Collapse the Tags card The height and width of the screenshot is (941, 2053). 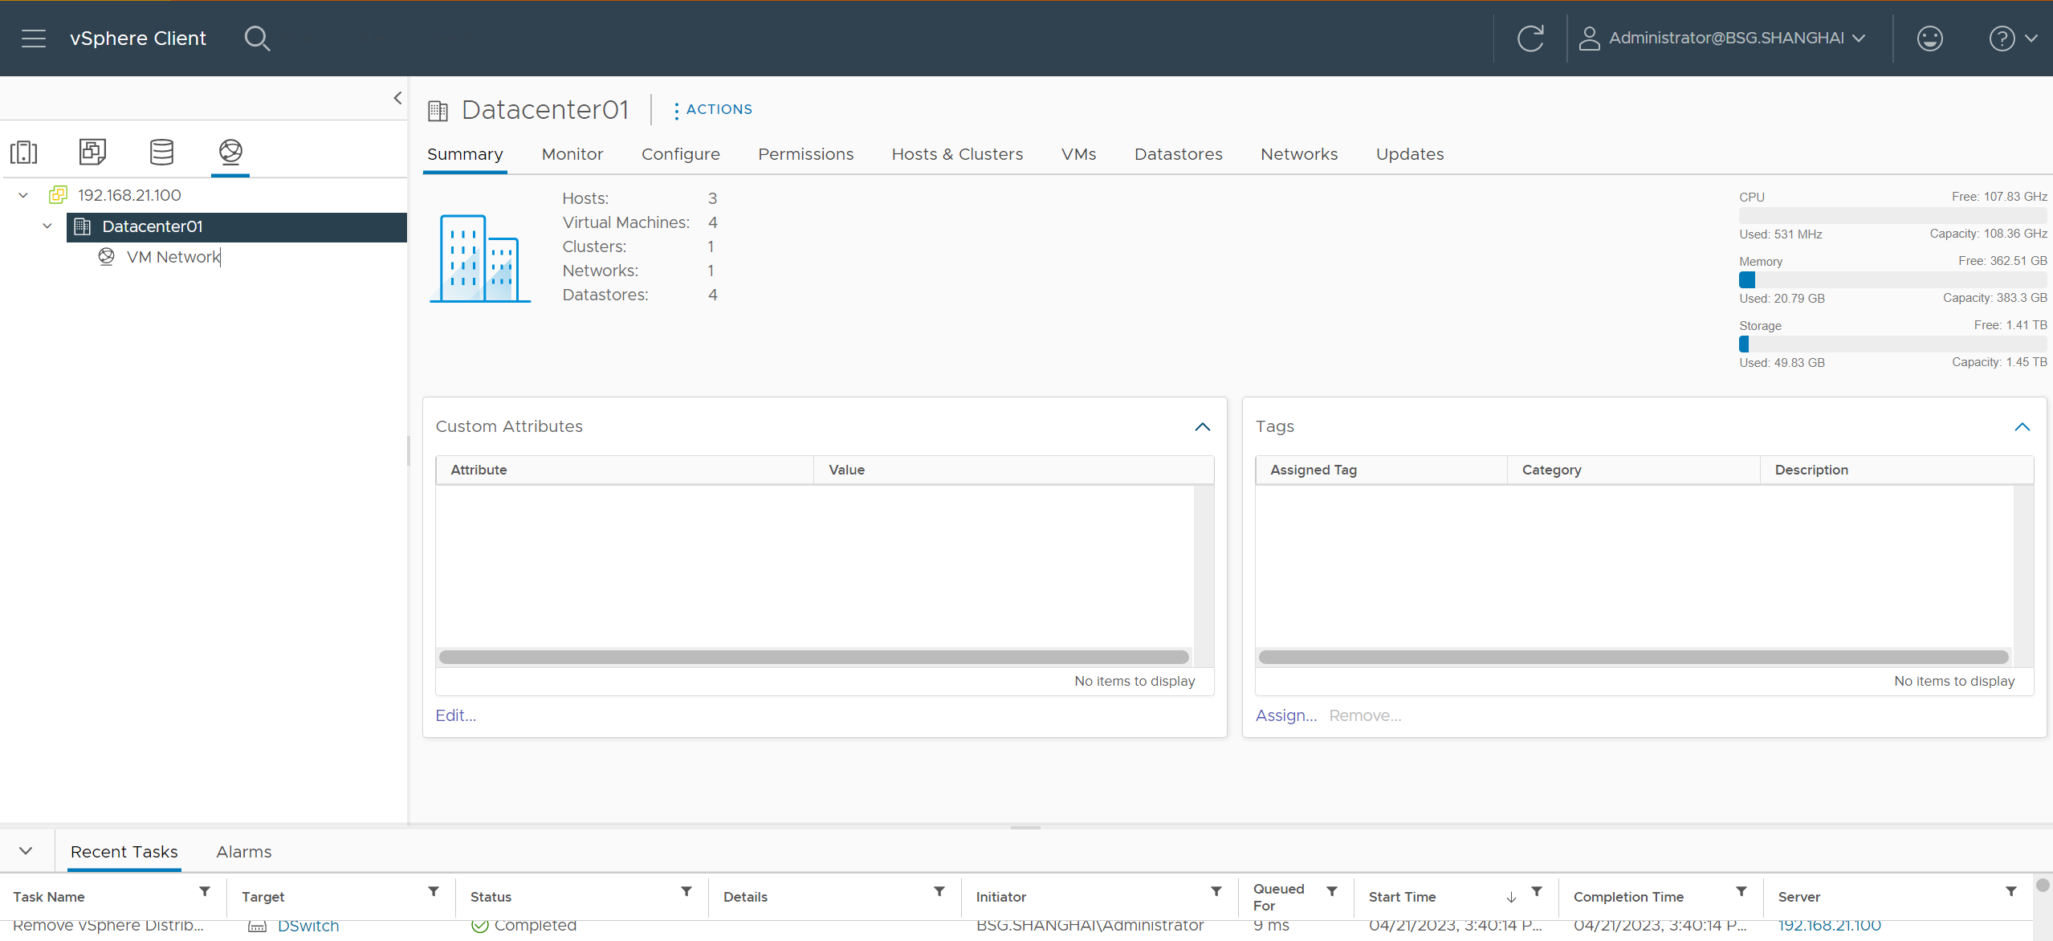pos(2022,426)
